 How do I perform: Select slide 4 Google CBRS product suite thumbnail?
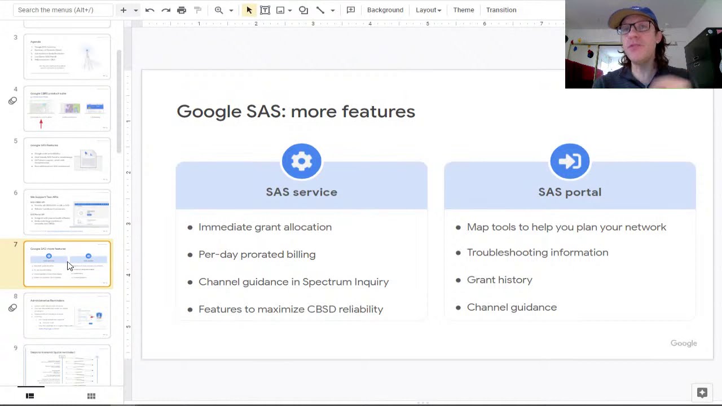67,108
